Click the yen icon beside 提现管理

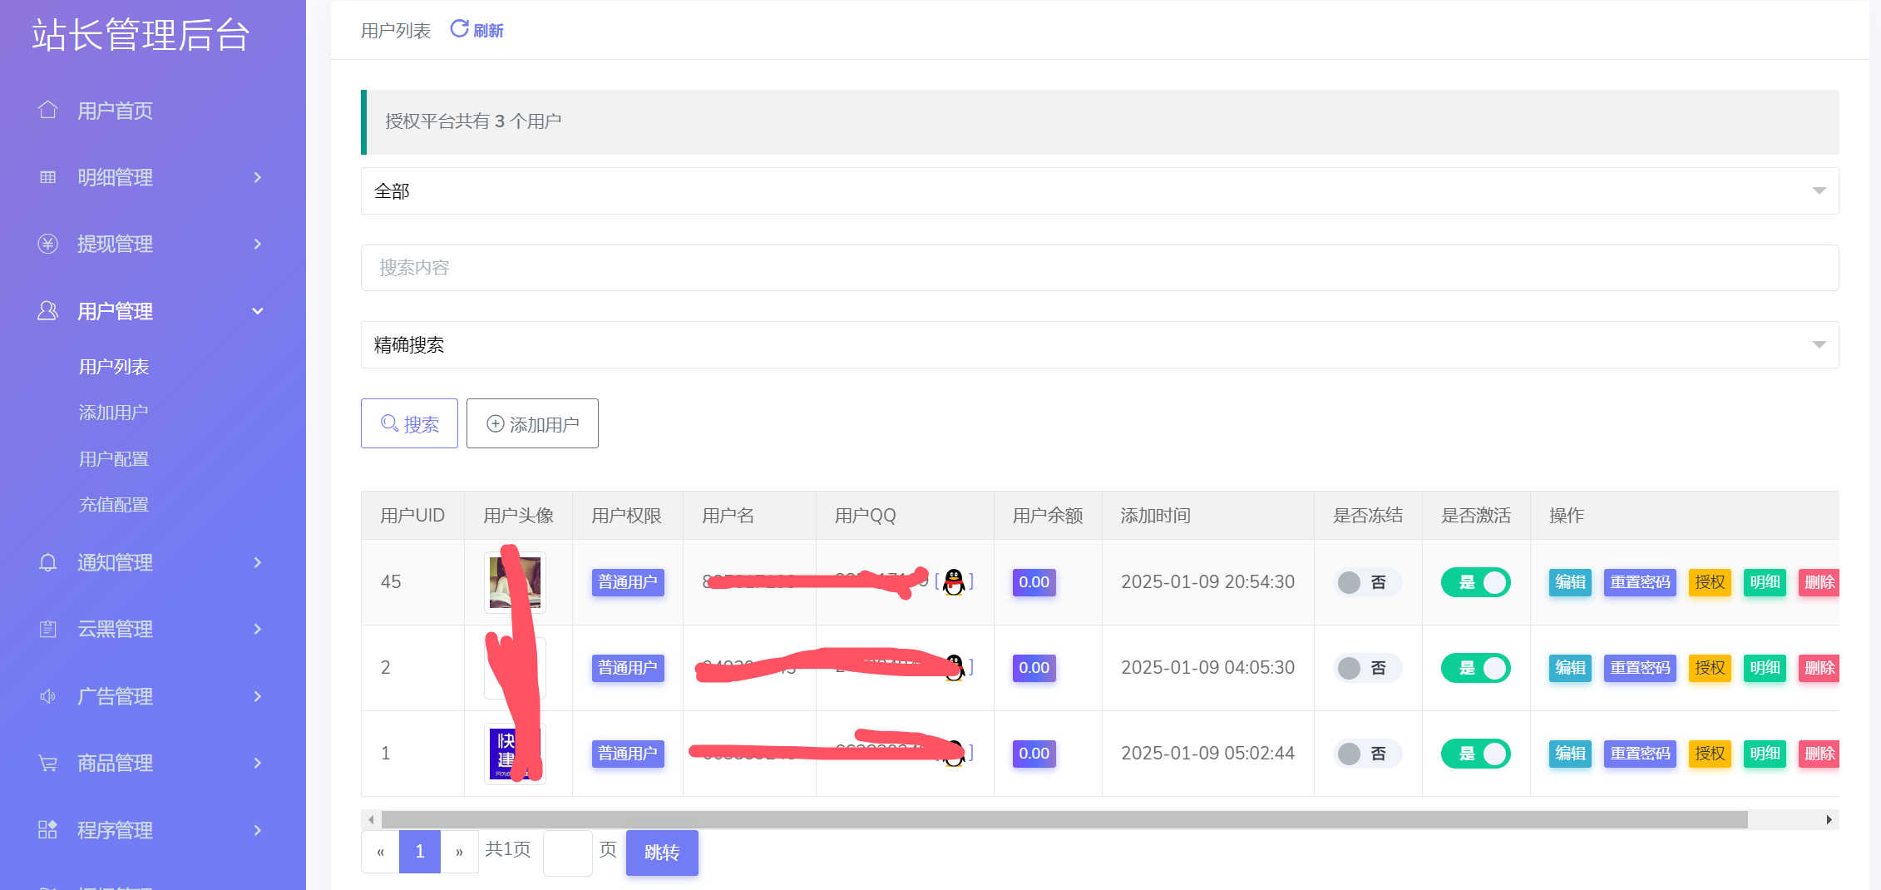(48, 244)
